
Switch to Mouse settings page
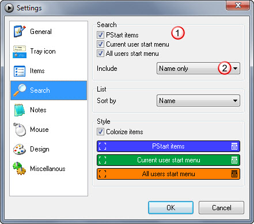click(48, 130)
